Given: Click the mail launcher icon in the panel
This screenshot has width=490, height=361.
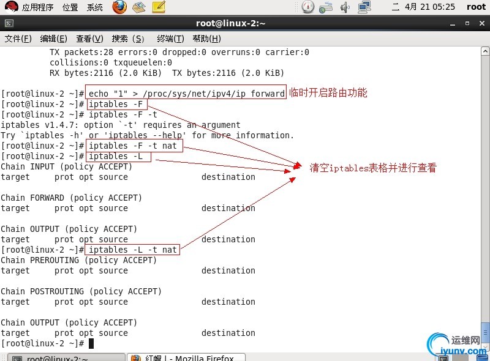Looking at the screenshot, I should (139, 7).
